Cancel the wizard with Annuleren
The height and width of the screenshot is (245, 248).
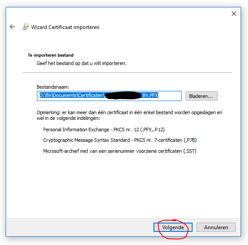click(x=216, y=227)
